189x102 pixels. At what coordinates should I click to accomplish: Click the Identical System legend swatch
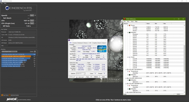click(x=10, y=95)
